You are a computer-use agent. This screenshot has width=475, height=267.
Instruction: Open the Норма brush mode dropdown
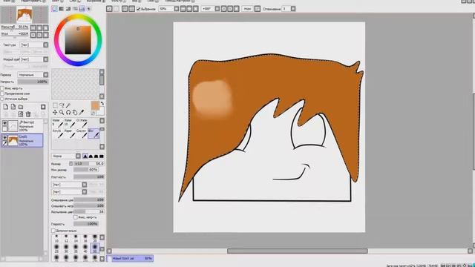(x=66, y=156)
